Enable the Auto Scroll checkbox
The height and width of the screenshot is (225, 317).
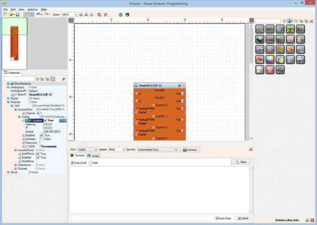pos(72,163)
